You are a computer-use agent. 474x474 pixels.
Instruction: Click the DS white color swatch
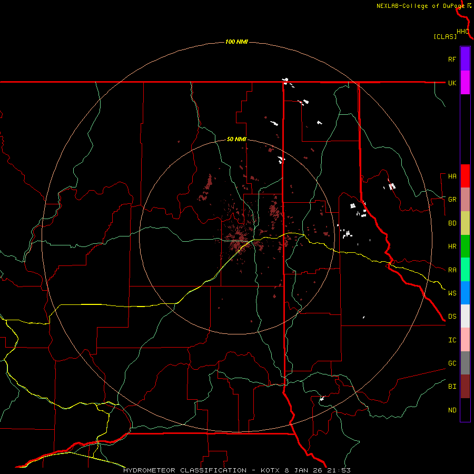465,316
